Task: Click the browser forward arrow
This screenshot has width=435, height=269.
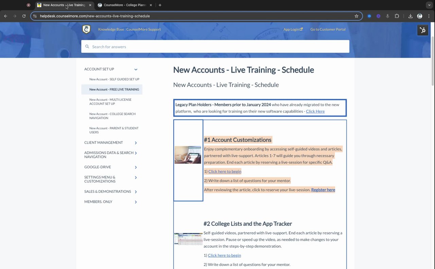Action: pyautogui.click(x=15, y=16)
